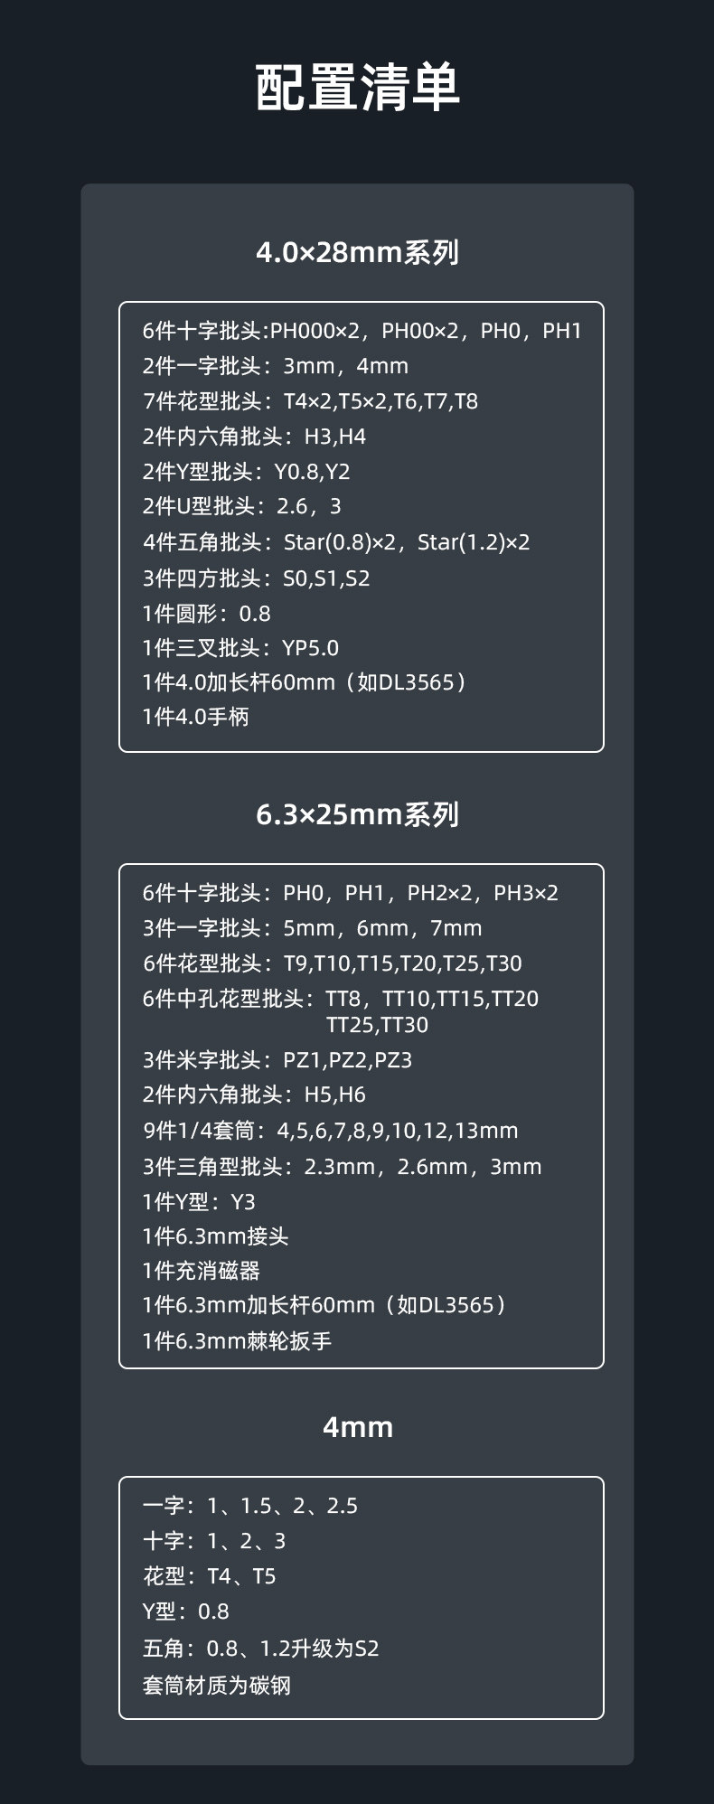The width and height of the screenshot is (714, 1804).
Task: Select the 4.0×28mm系列 section heading
Action: (x=358, y=253)
